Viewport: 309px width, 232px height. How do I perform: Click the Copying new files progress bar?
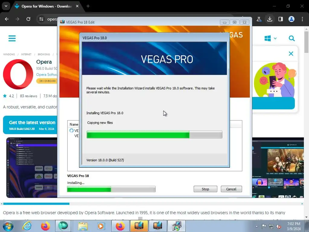(x=154, y=134)
